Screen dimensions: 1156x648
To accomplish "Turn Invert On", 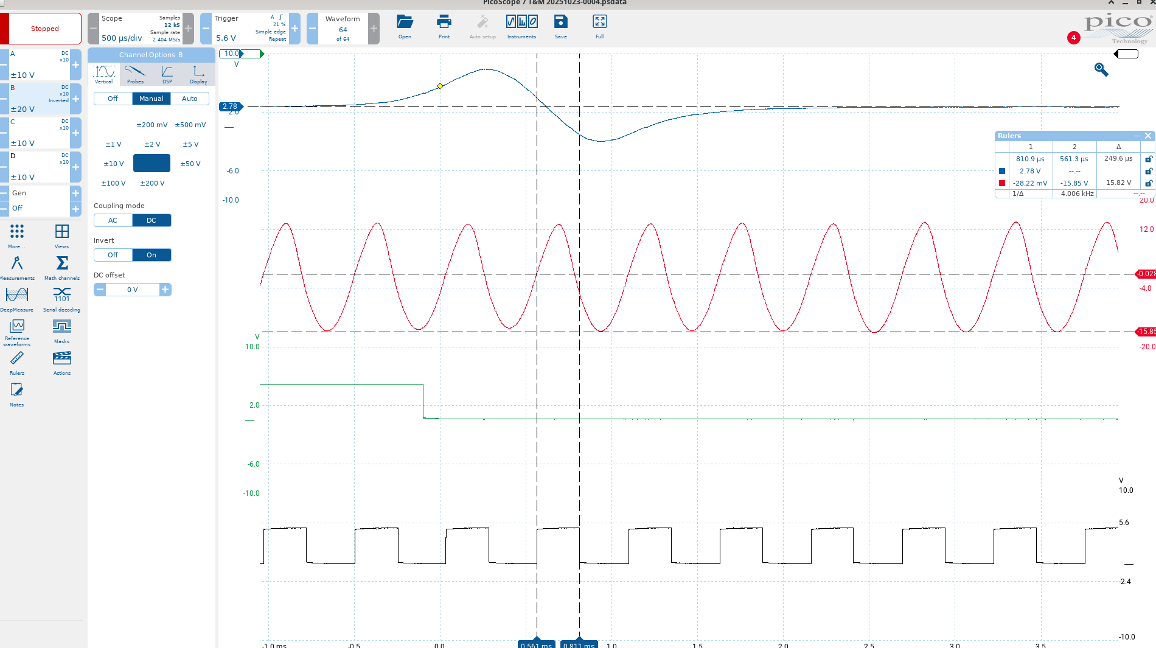I will (151, 255).
